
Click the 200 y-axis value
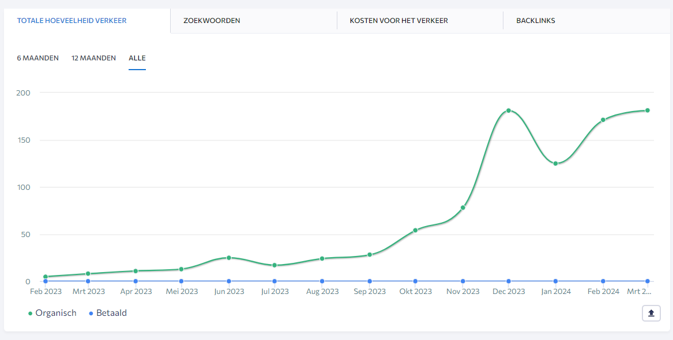(22, 93)
